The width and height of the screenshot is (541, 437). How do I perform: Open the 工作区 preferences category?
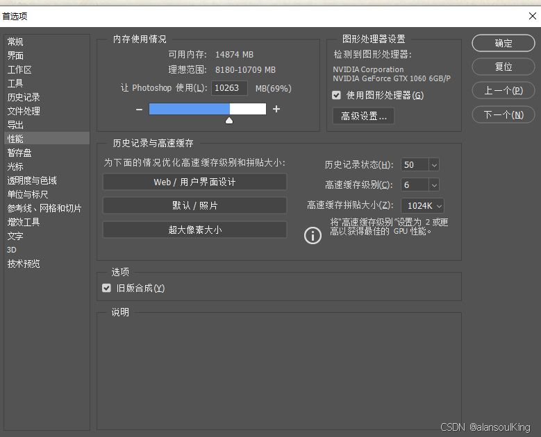(x=47, y=69)
